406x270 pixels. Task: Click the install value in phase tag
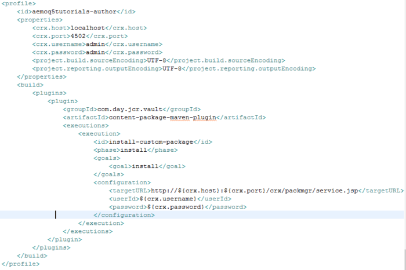[x=132, y=149]
